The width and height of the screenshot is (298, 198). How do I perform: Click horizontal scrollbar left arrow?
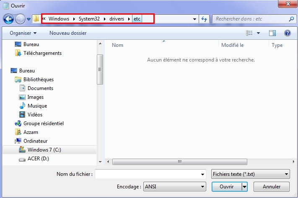[x=108, y=162]
